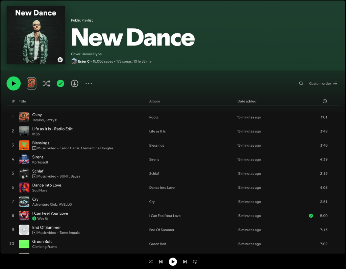
Task: Open artist Climbing Frame
Action: pyautogui.click(x=45, y=247)
